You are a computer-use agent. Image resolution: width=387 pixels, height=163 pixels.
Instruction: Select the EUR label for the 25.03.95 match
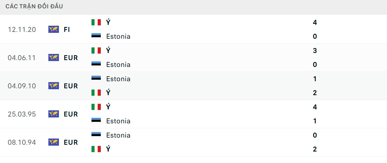coord(71,114)
